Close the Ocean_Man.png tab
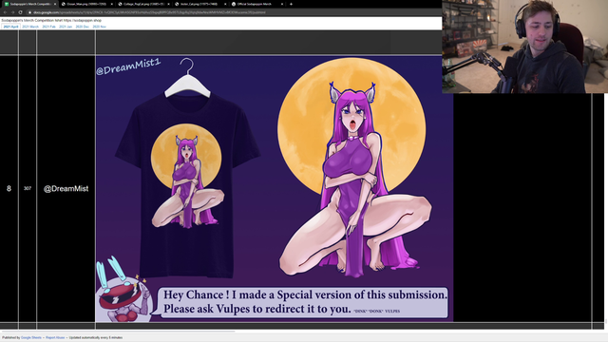The height and width of the screenshot is (342, 608). coord(112,4)
